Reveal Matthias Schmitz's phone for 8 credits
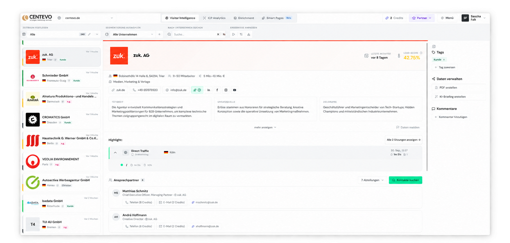Screen dimensions: 510x243 (x=139, y=202)
